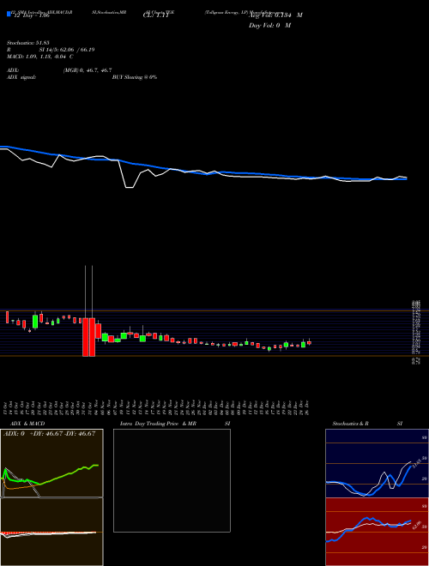Click the empty Intra Day Trading Price chart box

[x=172, y=480]
